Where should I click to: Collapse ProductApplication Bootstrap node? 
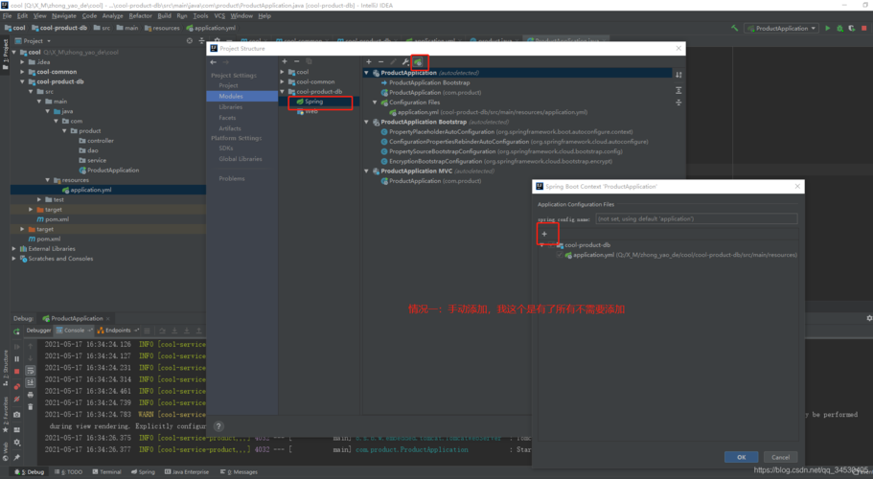point(366,122)
